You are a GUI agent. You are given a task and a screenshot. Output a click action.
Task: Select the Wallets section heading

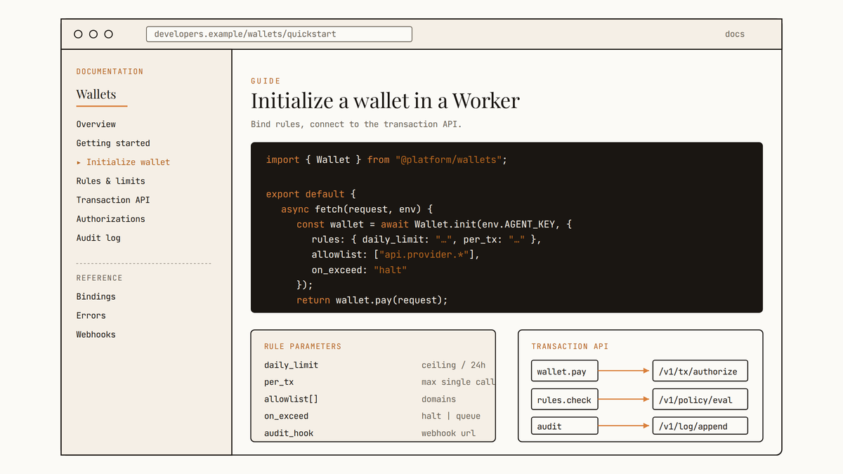click(96, 94)
